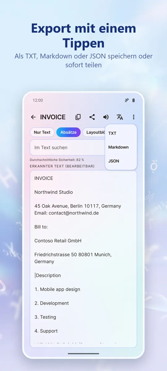
Task: Choose Markdown from the export menu
Action: pos(121,147)
